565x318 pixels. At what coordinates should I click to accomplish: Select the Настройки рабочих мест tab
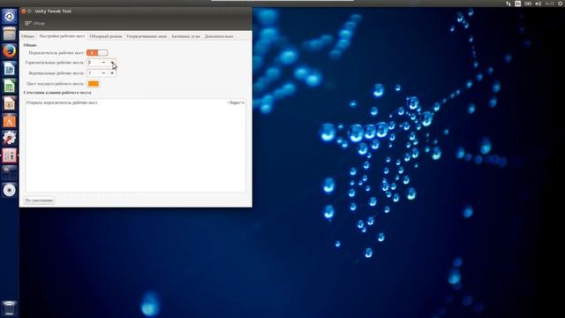tap(62, 36)
